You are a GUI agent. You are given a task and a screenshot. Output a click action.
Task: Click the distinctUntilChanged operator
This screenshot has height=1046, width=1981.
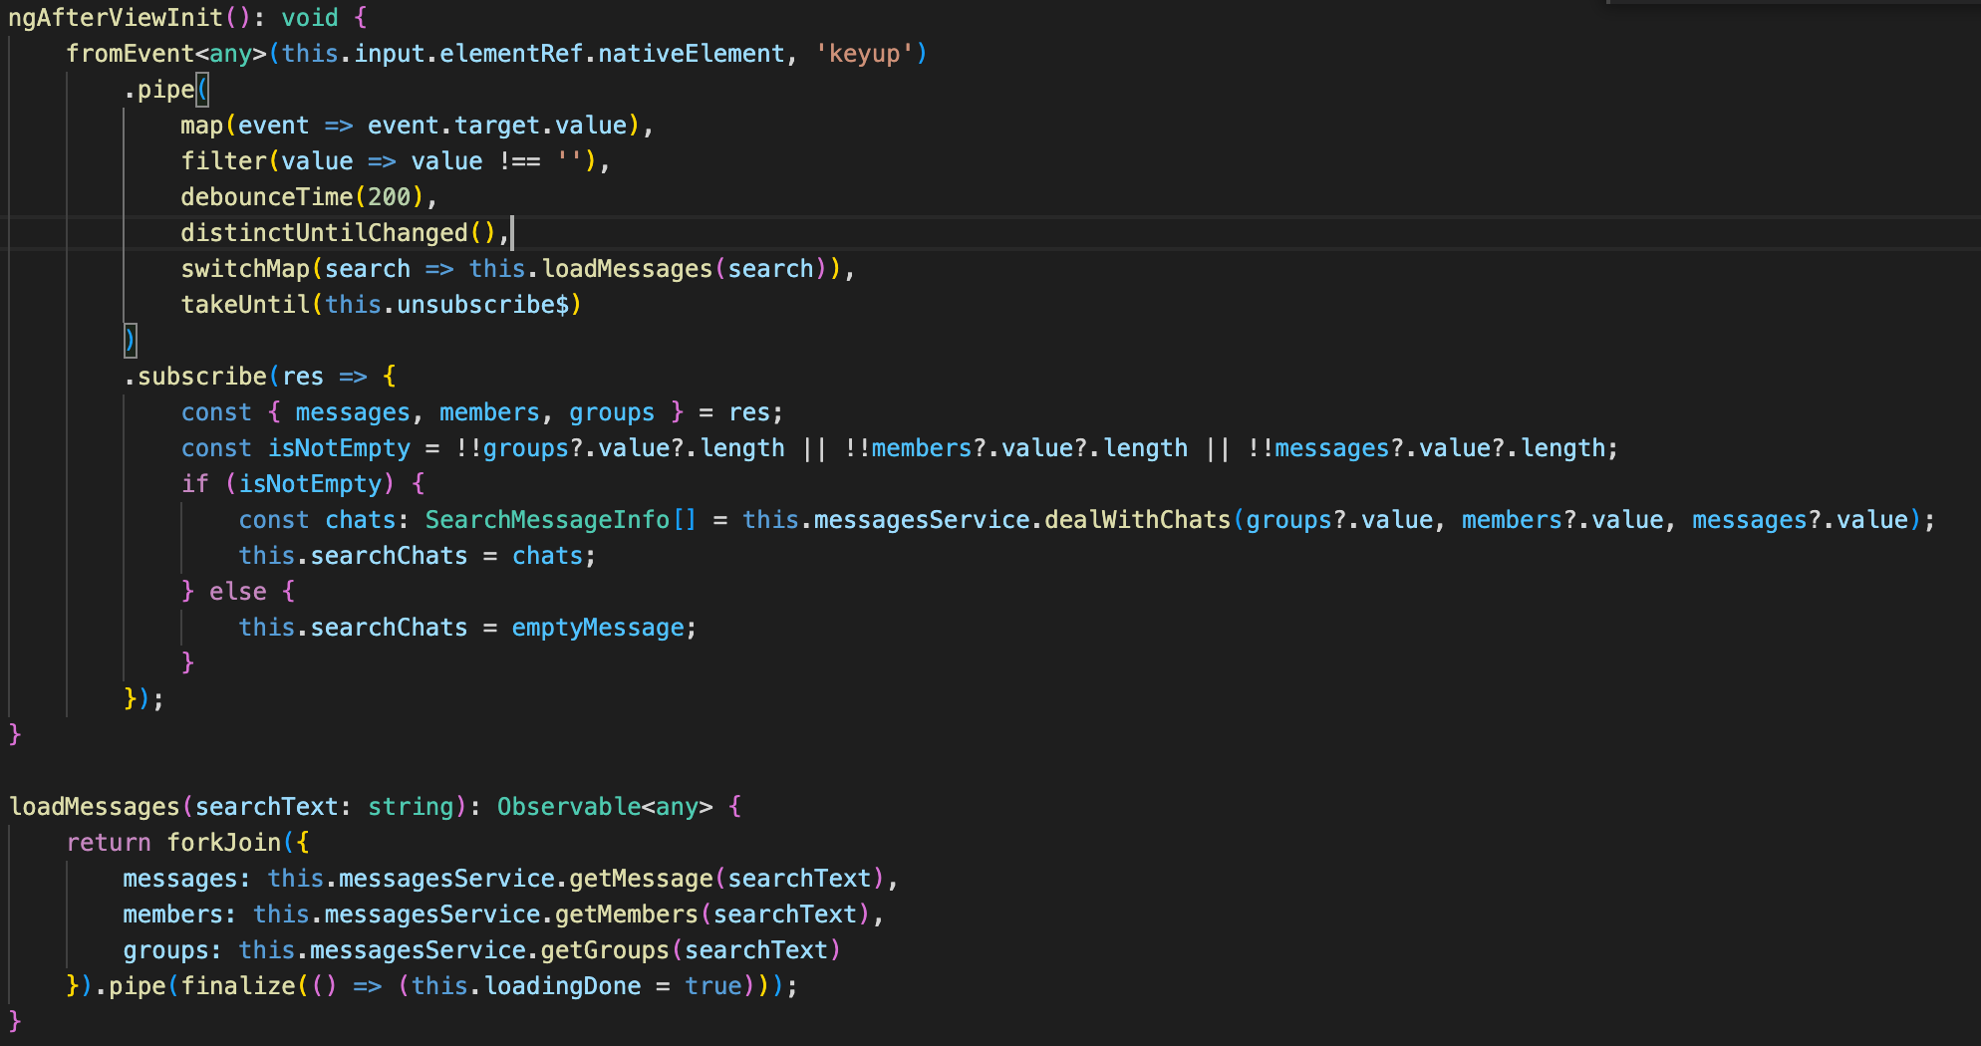tap(324, 233)
